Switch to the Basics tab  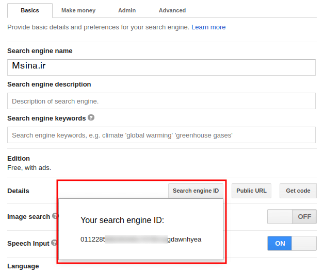point(29,10)
